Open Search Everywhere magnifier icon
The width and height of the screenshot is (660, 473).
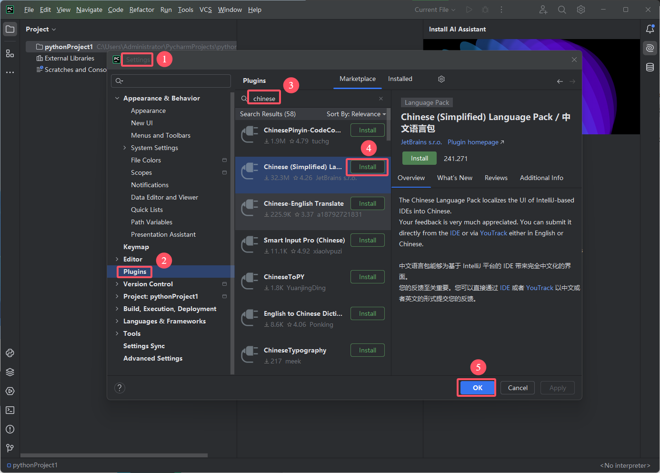562,10
